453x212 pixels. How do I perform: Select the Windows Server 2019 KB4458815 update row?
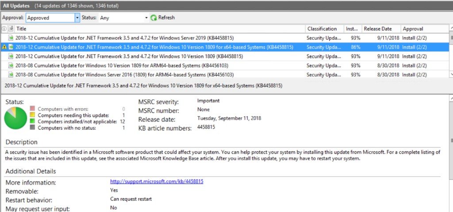(x=224, y=38)
